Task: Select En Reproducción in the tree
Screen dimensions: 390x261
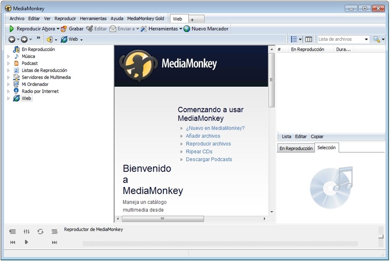Action: point(38,49)
